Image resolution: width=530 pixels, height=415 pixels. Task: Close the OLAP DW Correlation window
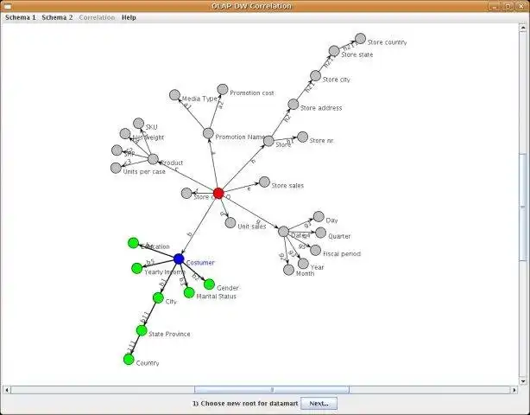pyautogui.click(x=521, y=6)
